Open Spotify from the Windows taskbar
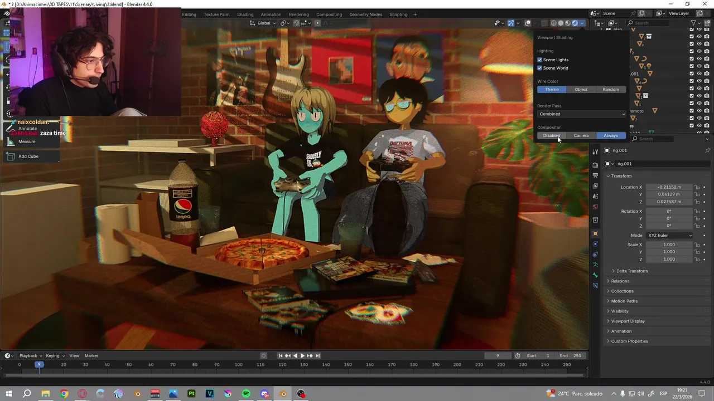 point(246,394)
